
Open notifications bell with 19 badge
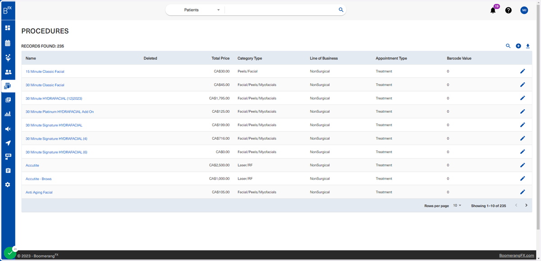click(x=493, y=10)
